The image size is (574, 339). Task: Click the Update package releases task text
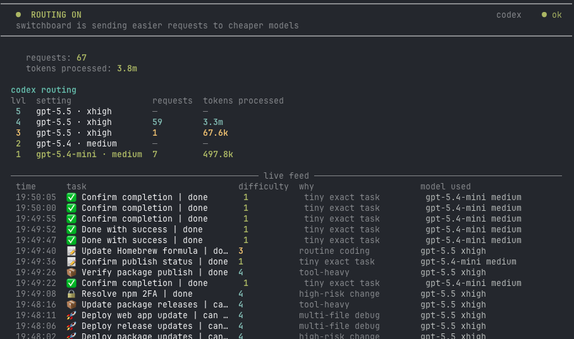[155, 305]
